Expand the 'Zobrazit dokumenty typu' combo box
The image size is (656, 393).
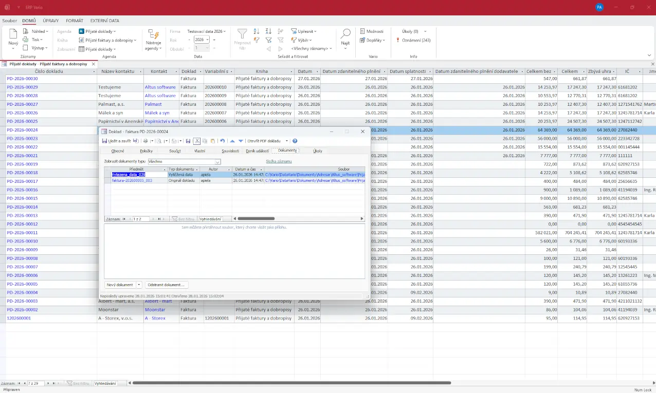point(217,162)
